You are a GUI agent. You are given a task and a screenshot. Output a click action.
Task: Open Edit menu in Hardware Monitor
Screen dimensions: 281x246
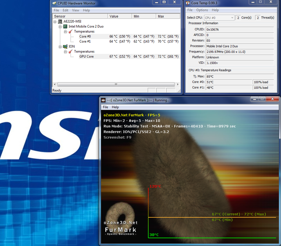65,10
